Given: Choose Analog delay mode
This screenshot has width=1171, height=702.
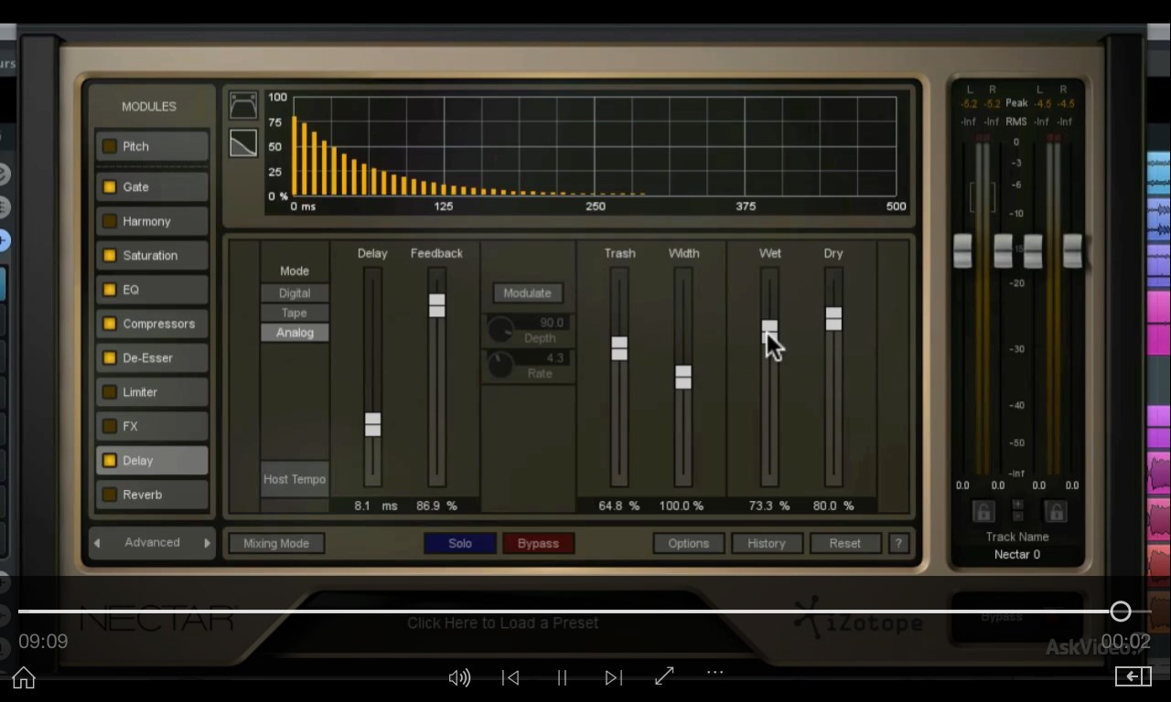Looking at the screenshot, I should 295,333.
